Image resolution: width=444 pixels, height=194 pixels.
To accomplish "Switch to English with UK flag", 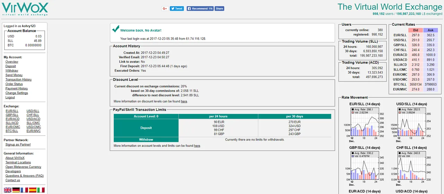I will coord(7,190).
